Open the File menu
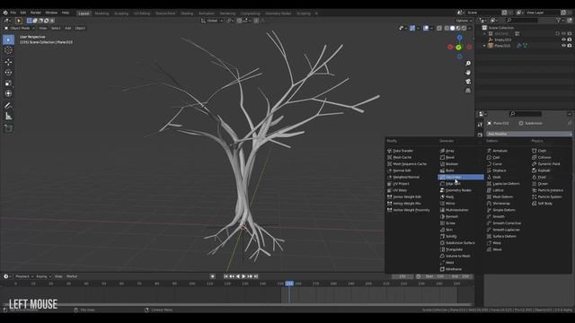The height and width of the screenshot is (323, 575). click(13, 13)
